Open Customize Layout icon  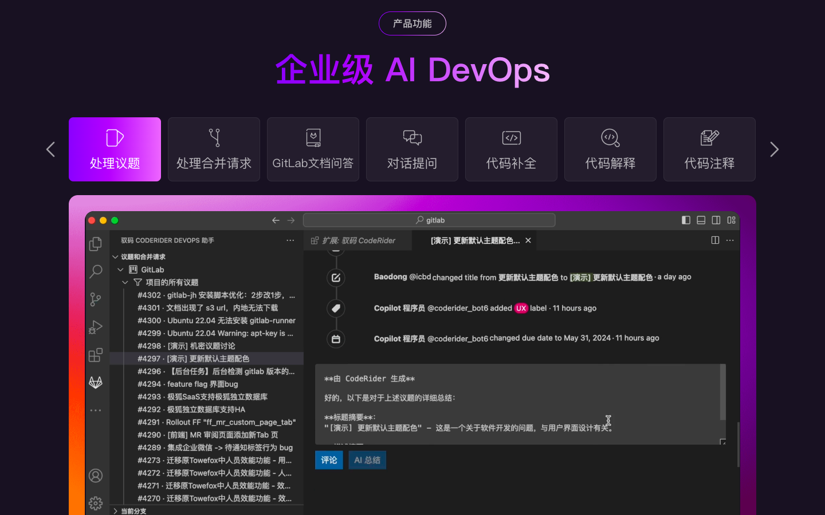click(x=732, y=220)
